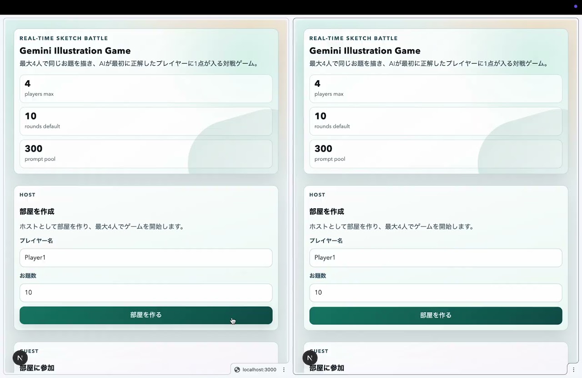This screenshot has width=582, height=378.
Task: Click the 最大4人で同じお題 tagline in left window
Action: [x=140, y=64]
